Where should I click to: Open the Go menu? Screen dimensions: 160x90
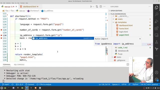(x=16, y=3)
